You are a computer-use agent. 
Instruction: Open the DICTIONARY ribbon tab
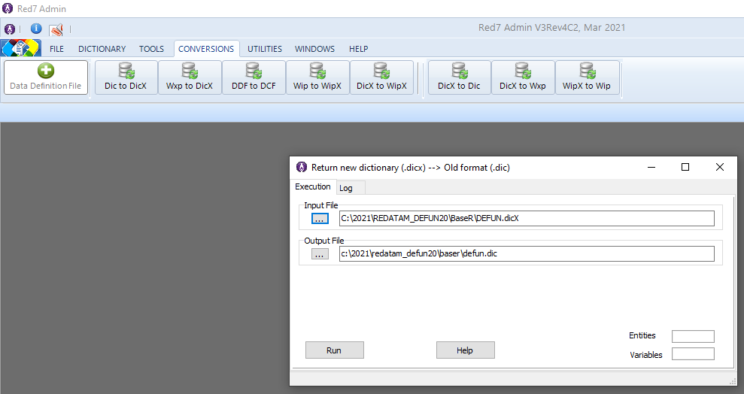point(102,49)
